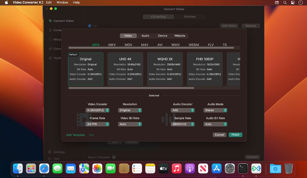The image size is (307, 178).
Task: Open Terminal in the dock
Action: click(243, 168)
